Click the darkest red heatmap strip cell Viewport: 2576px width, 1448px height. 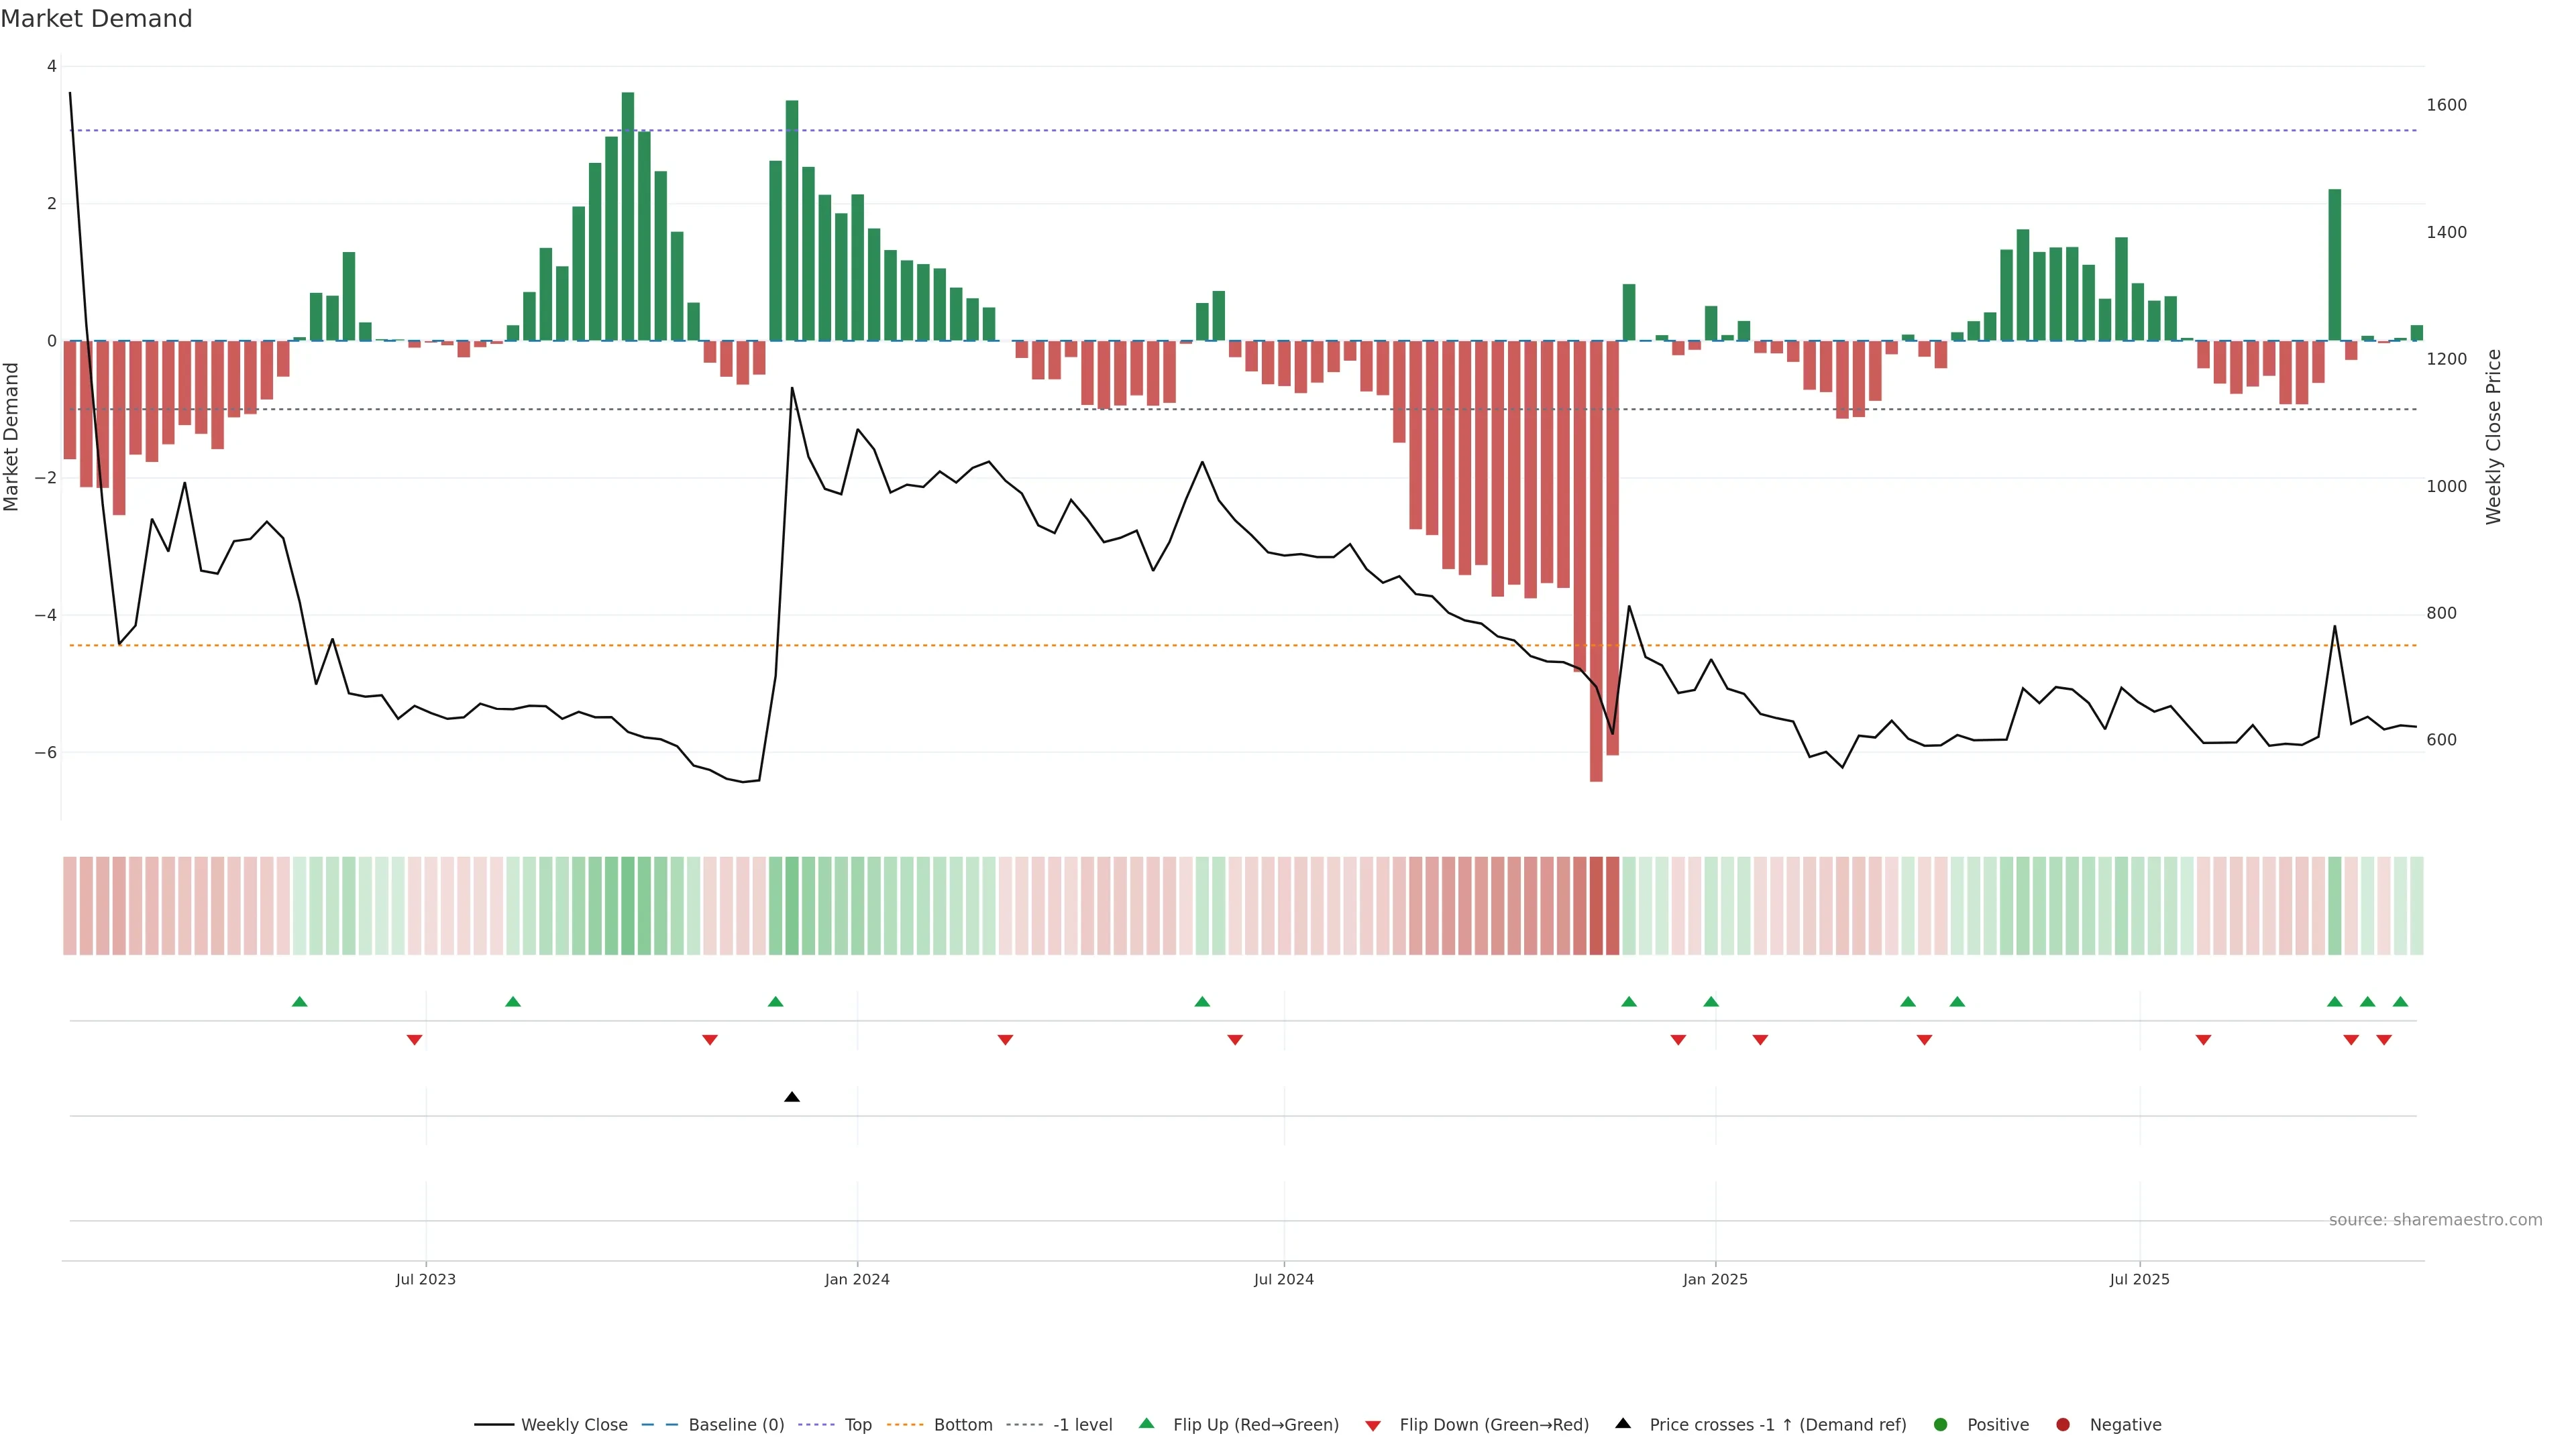tap(1596, 906)
